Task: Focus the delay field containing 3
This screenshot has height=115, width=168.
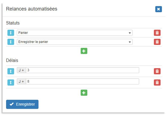Action: pos(82,70)
